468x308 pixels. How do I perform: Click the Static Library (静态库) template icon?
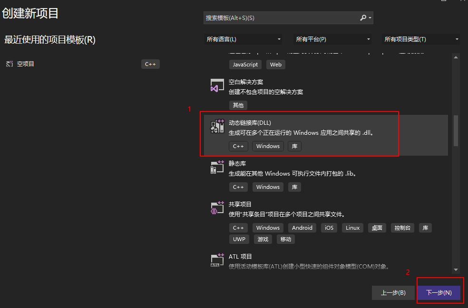217,167
